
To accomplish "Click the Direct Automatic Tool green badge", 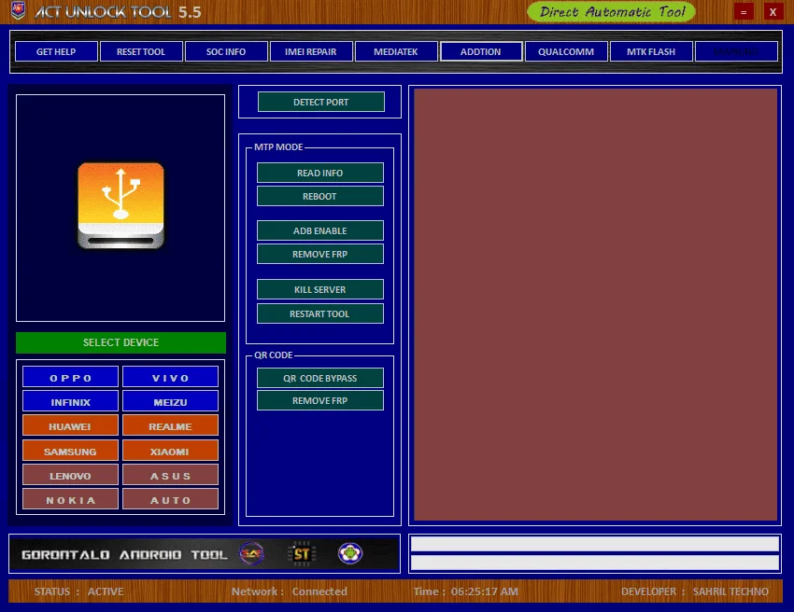I will [x=611, y=11].
